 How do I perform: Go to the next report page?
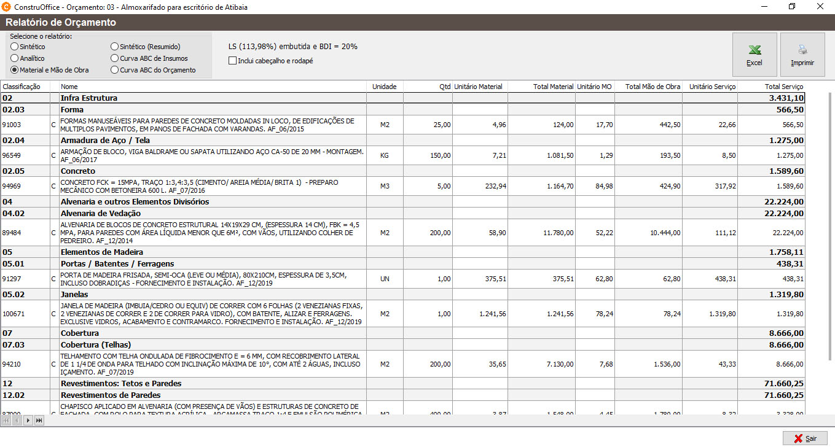point(28,421)
